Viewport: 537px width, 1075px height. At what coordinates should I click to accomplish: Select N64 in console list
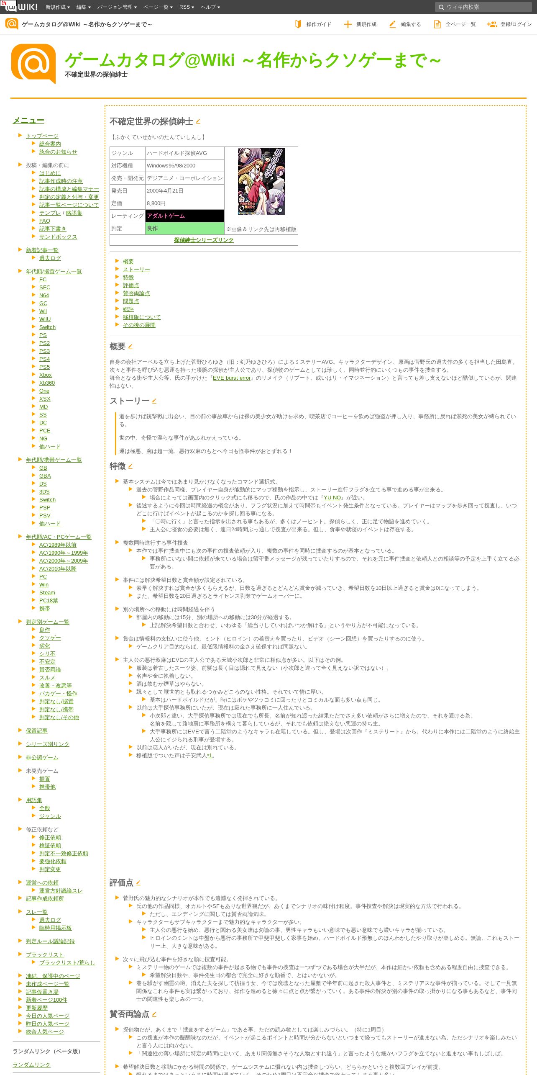coord(44,296)
